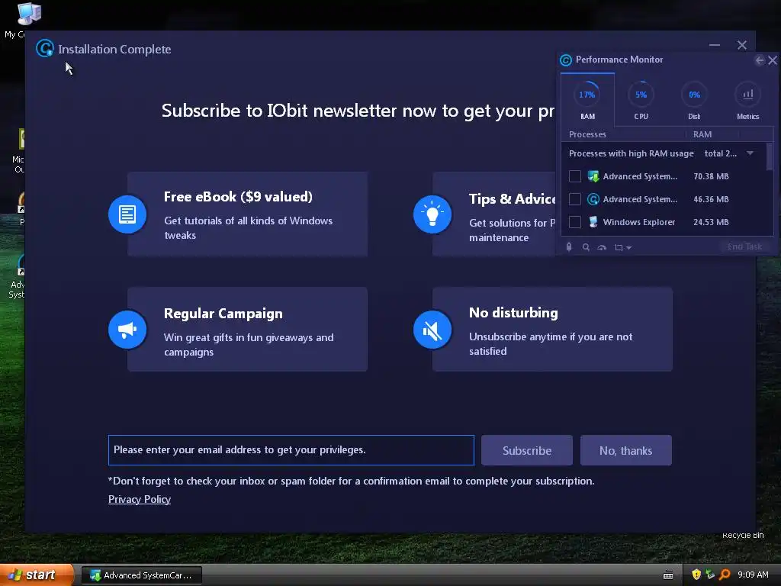Image resolution: width=781 pixels, height=586 pixels.
Task: Click the IObit logo beside Installation Complete
Action: pos(45,49)
